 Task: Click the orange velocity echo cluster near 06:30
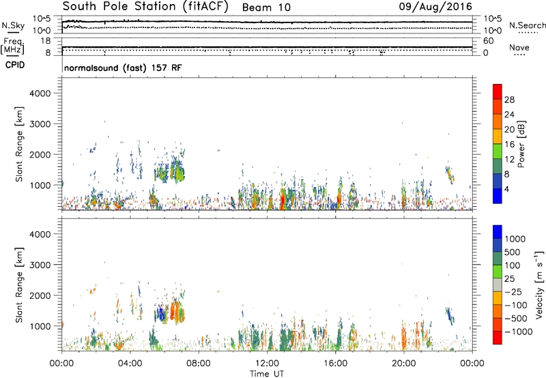[177, 312]
